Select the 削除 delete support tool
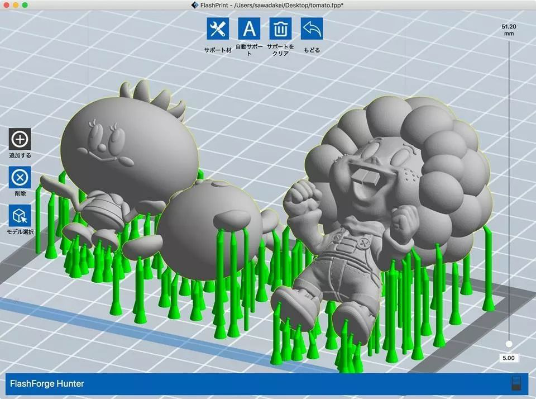This screenshot has width=536, height=399. coord(20,177)
